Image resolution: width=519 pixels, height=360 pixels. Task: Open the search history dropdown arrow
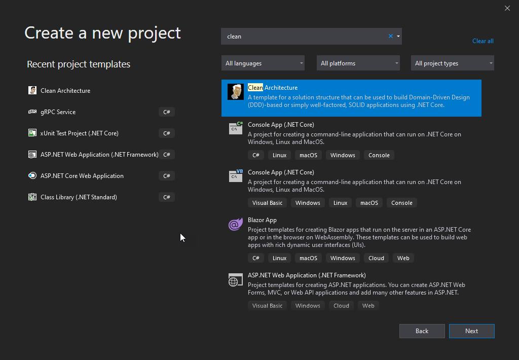(398, 36)
